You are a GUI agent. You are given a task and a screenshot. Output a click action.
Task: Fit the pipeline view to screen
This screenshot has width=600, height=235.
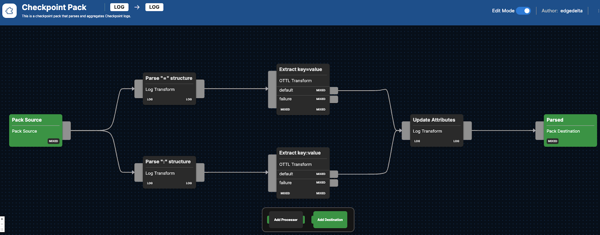point(2,229)
